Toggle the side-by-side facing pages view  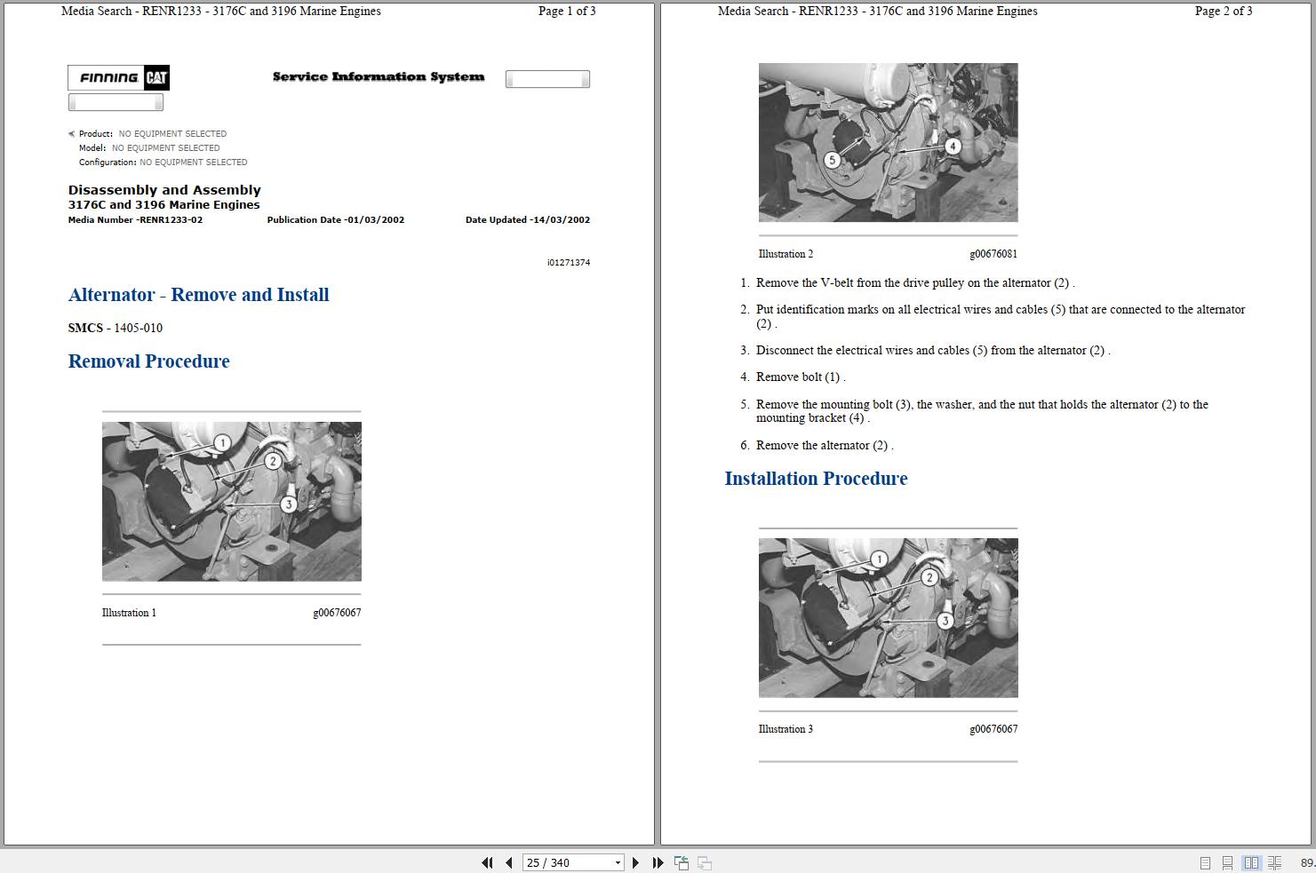point(1251,862)
